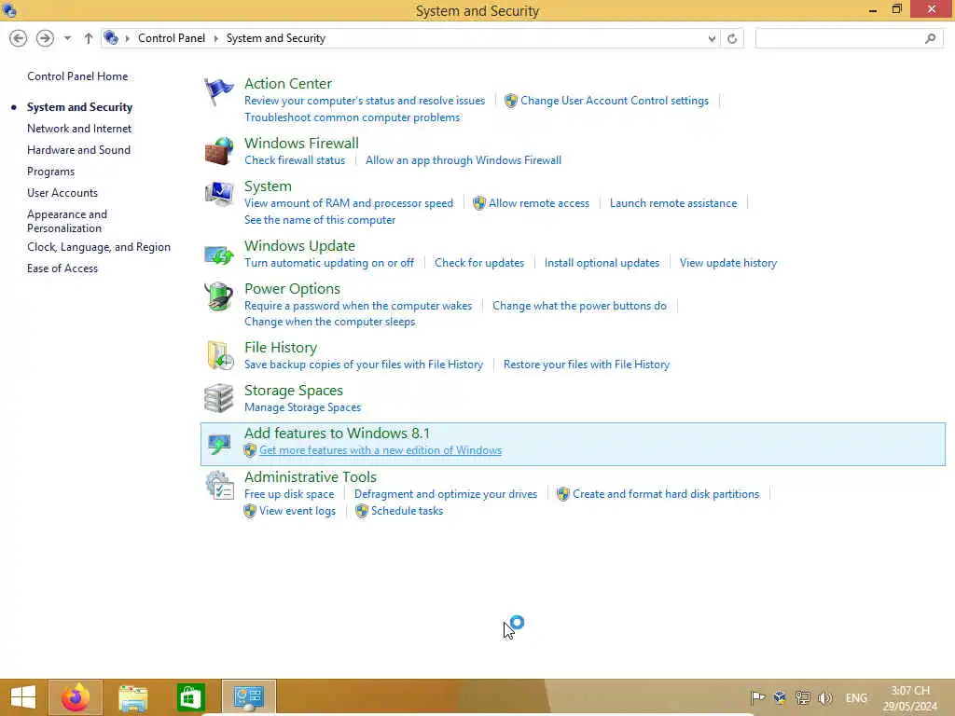Screen dimensions: 955x716
Task: Open the Power Options battery icon
Action: tap(218, 297)
